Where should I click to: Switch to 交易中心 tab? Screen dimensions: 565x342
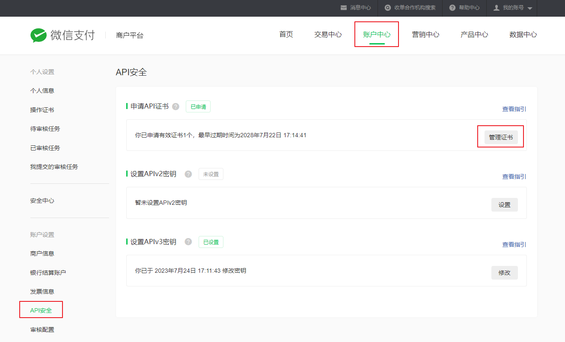click(x=328, y=35)
